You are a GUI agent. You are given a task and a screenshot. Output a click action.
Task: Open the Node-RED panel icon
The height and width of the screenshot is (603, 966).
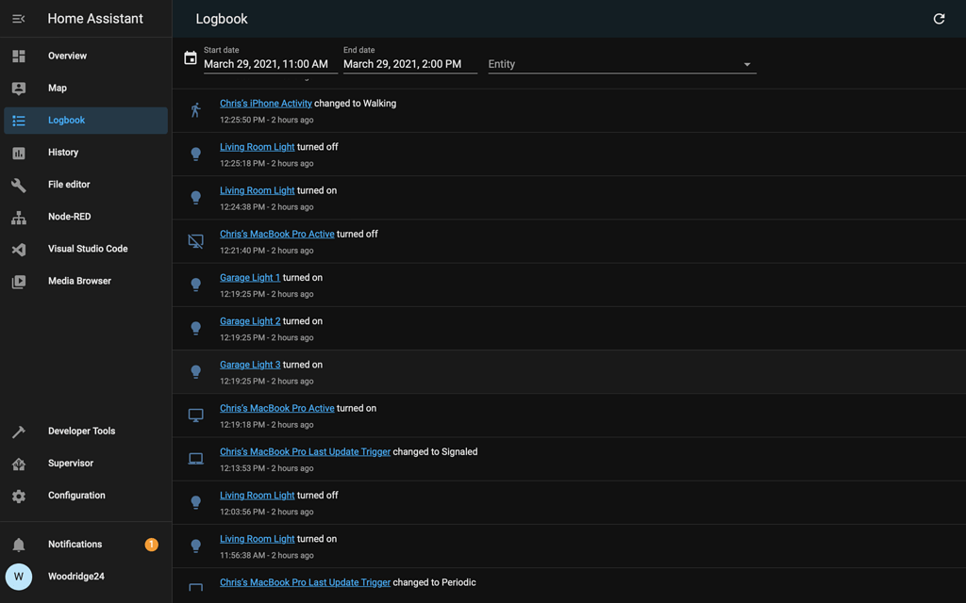(x=19, y=218)
